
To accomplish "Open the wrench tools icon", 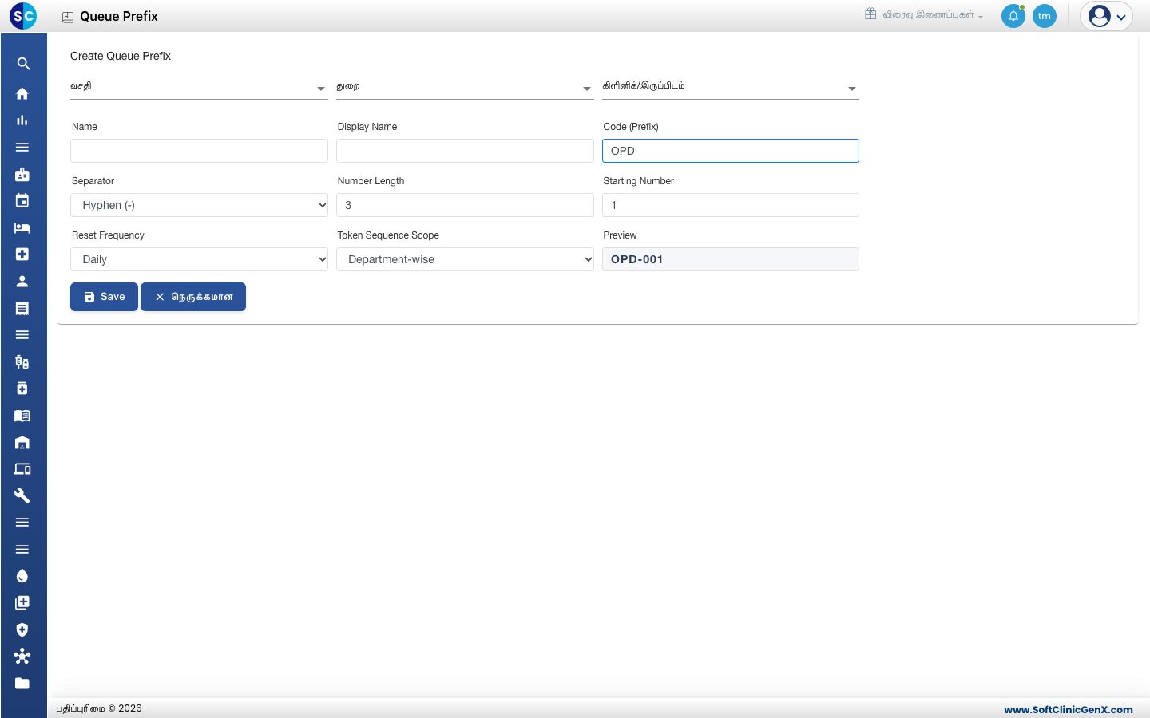I will point(22,495).
